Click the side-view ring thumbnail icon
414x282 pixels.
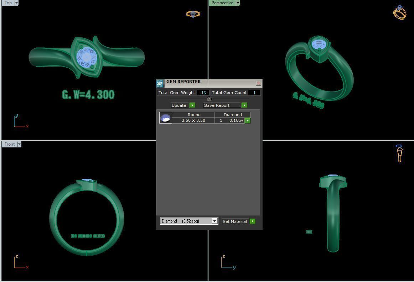click(399, 153)
